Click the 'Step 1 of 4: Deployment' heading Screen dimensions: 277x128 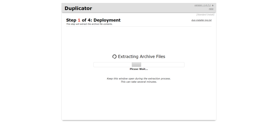click(x=93, y=20)
